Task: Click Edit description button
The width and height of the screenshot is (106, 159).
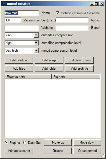Action: pos(79,60)
